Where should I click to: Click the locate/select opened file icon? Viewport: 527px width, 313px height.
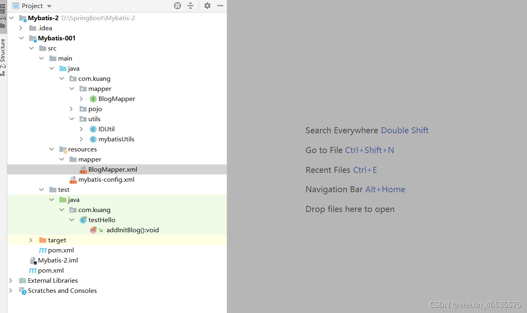click(178, 6)
